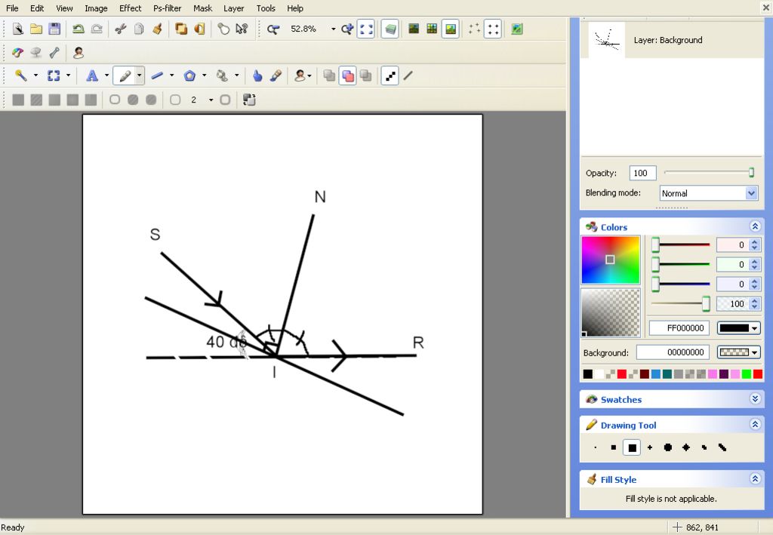Viewport: 773px width, 535px height.
Task: Select the Line tool
Action: (157, 75)
